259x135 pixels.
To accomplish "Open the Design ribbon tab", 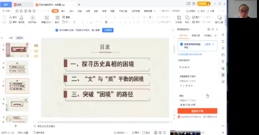I will (72, 11).
